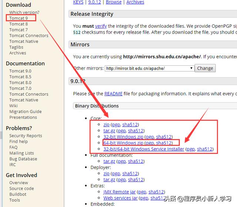Download the Deployer tar.gz
The height and width of the screenshot is (207, 237).
point(109,180)
